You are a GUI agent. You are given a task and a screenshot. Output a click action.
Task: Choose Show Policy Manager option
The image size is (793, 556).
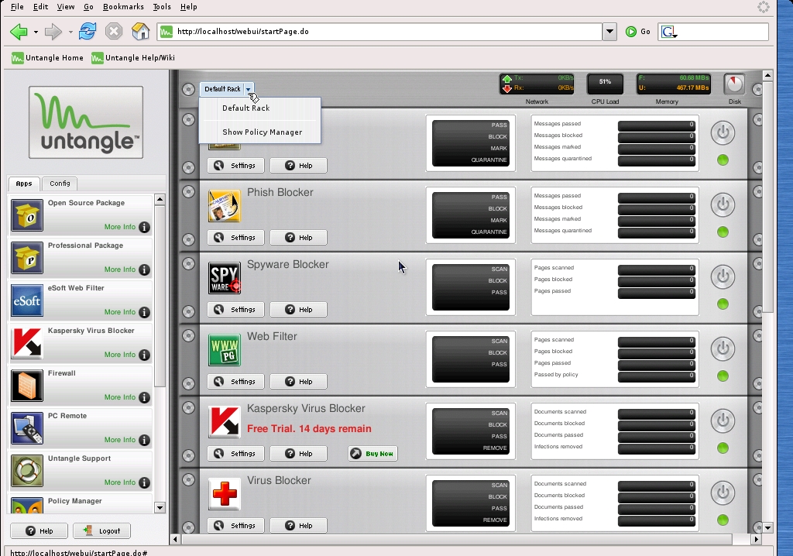click(260, 132)
